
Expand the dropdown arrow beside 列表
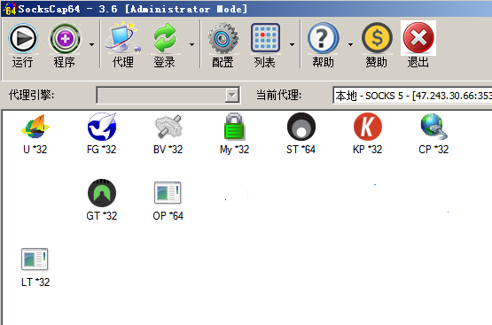click(x=293, y=44)
